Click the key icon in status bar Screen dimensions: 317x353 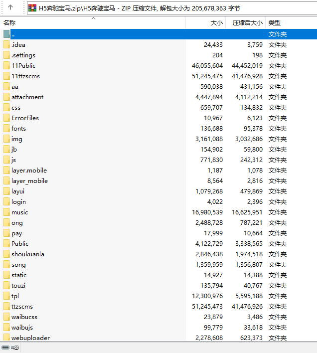click(x=15, y=348)
